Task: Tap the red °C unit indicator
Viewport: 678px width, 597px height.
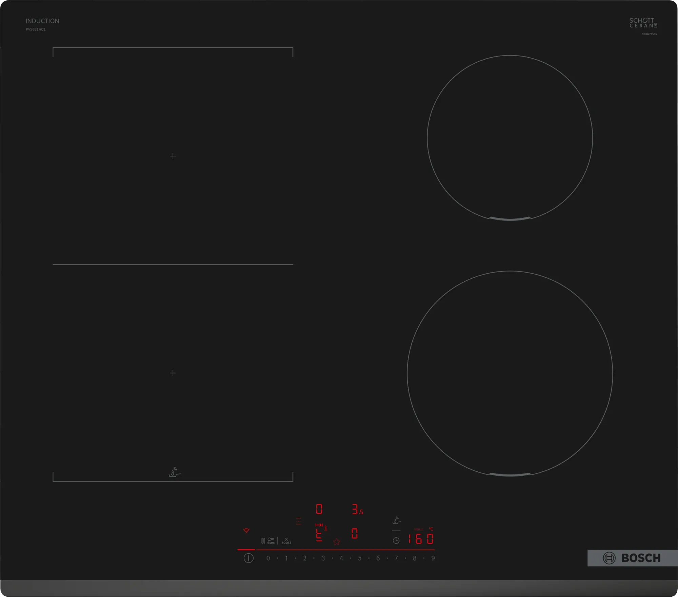Action: click(431, 529)
